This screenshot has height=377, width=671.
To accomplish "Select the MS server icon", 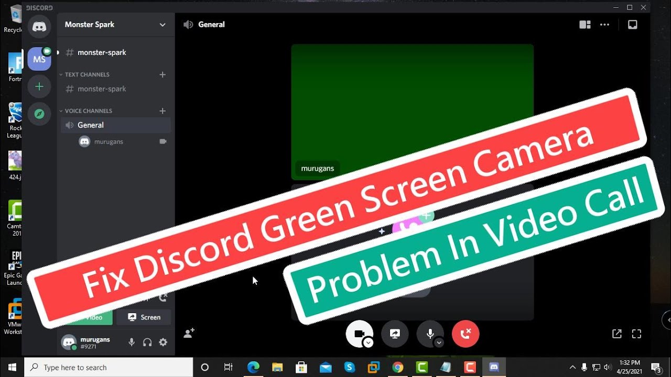I will tap(39, 59).
